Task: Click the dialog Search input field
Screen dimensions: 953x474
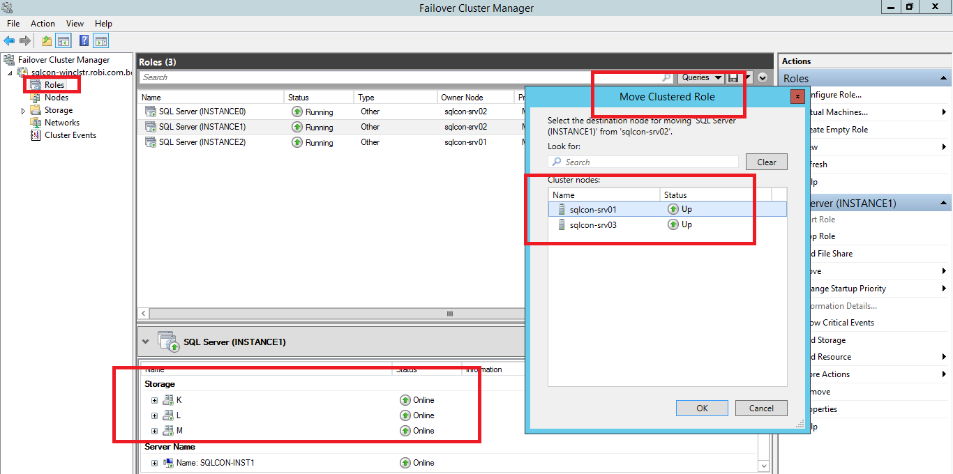Action: click(x=643, y=162)
